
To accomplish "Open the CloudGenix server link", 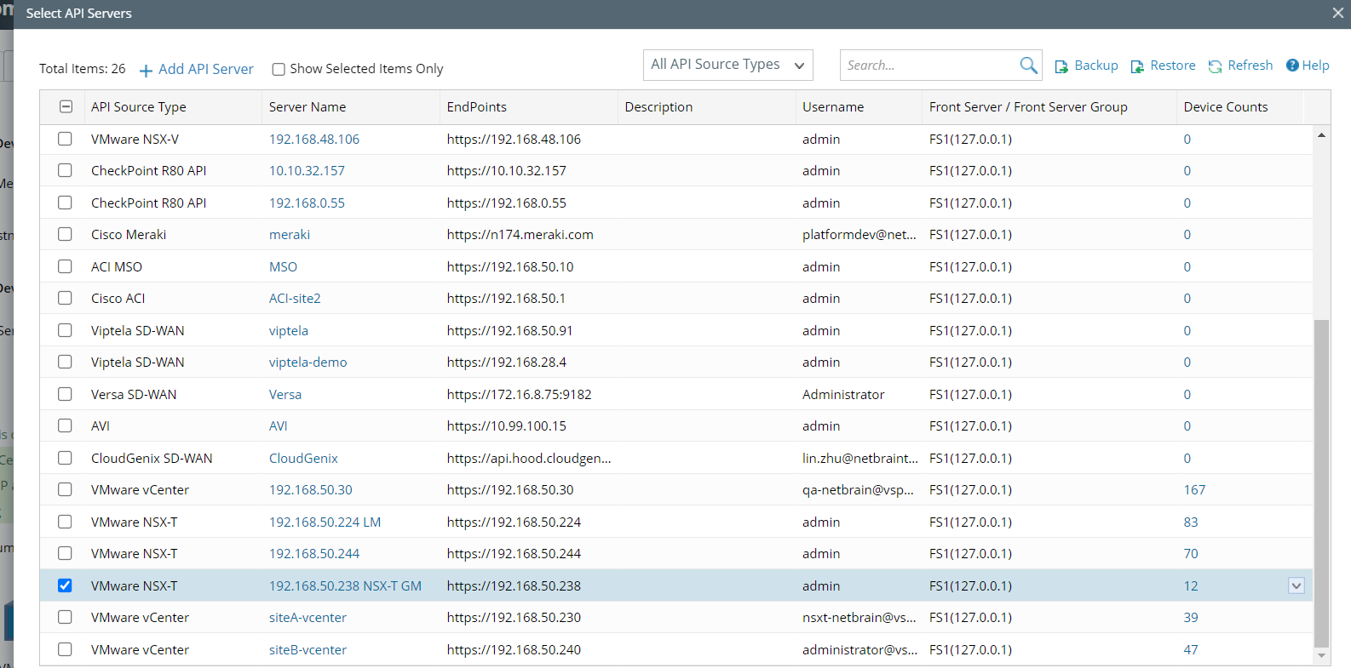I will coord(303,458).
